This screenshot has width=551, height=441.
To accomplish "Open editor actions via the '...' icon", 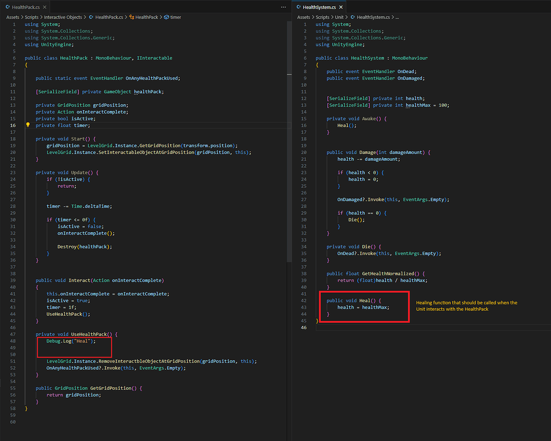I will (x=283, y=6).
